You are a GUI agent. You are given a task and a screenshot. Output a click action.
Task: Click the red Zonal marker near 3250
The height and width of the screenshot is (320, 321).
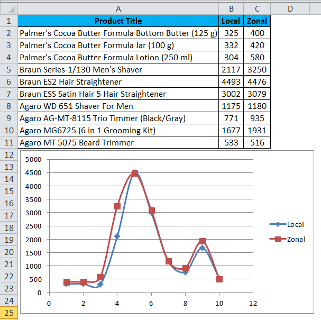click(x=117, y=206)
